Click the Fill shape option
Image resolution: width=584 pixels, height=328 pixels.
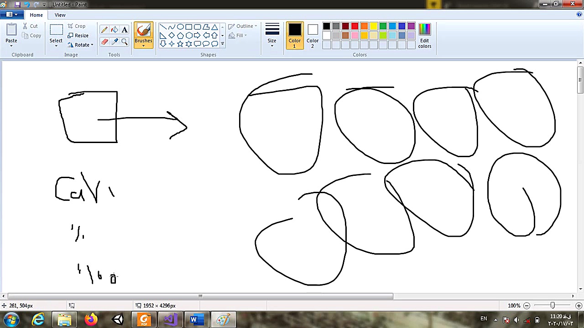tap(237, 36)
